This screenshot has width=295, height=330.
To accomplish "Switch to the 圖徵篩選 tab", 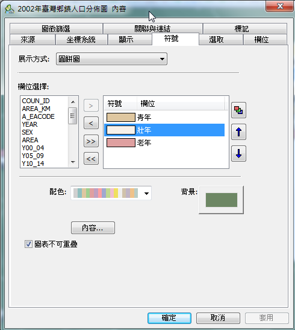I will point(56,28).
